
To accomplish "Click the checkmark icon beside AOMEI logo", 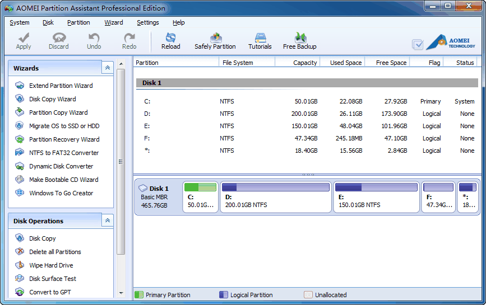I will point(418,45).
